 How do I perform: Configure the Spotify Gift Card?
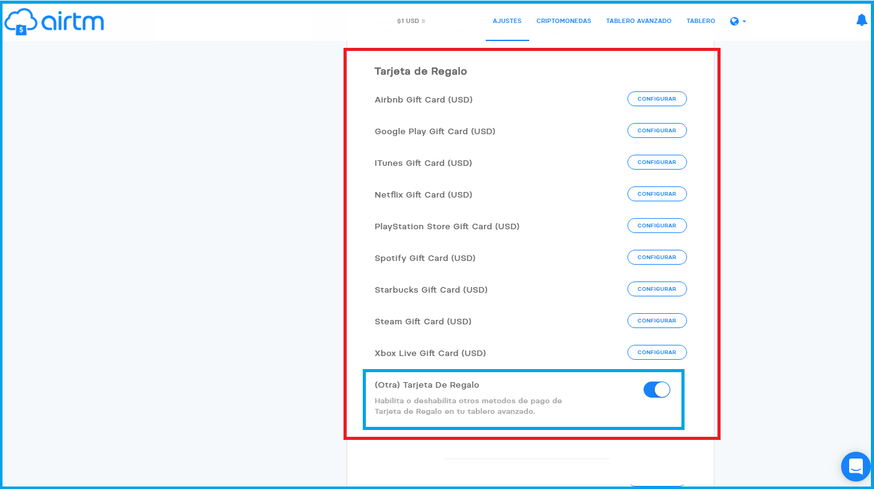coord(657,257)
